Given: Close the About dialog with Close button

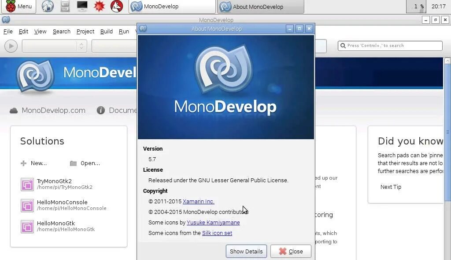Looking at the screenshot, I should [x=291, y=251].
